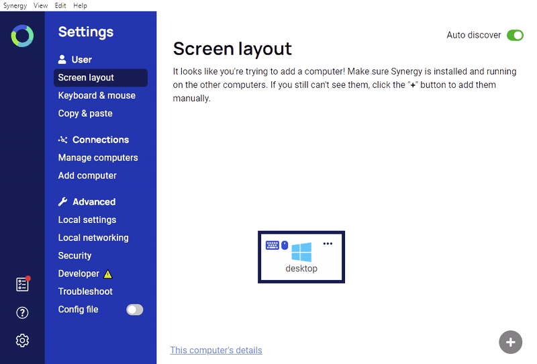
Task: Click the Settings sidebar title
Action: point(86,32)
